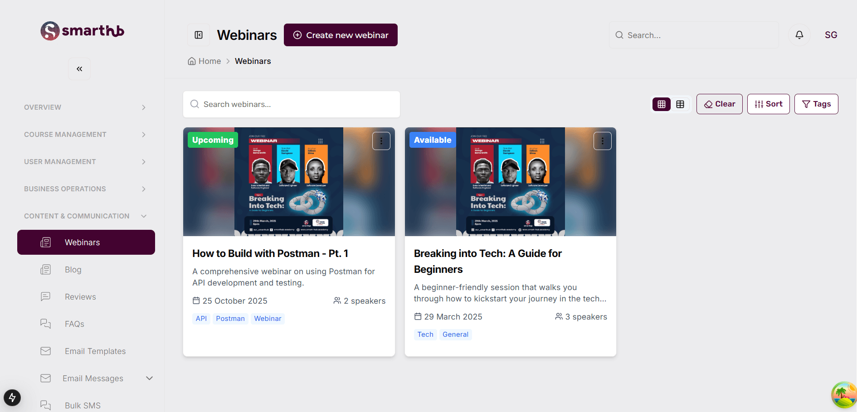Collapse the sidebar with the double-arrow icon
The width and height of the screenshot is (857, 412).
point(79,68)
